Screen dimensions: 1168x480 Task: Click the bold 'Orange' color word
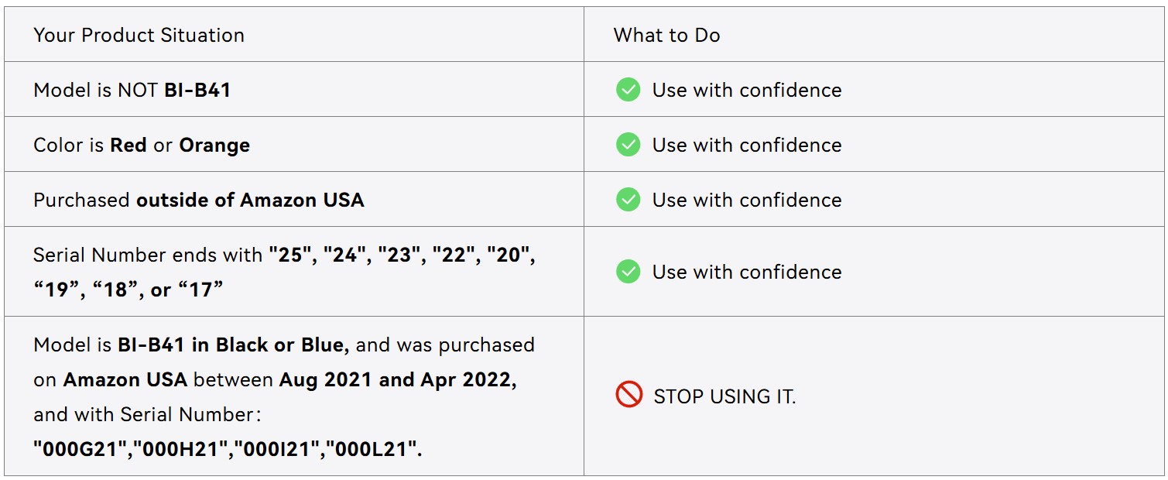click(x=214, y=145)
